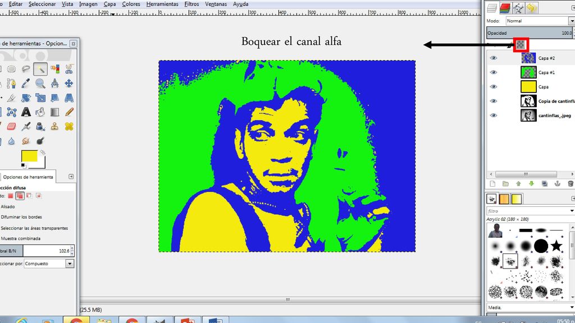Open the Capa menu
Screen dimensions: 575x323
pyautogui.click(x=109, y=4)
